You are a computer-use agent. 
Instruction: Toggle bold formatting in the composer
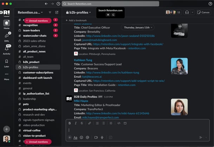(x=70, y=123)
